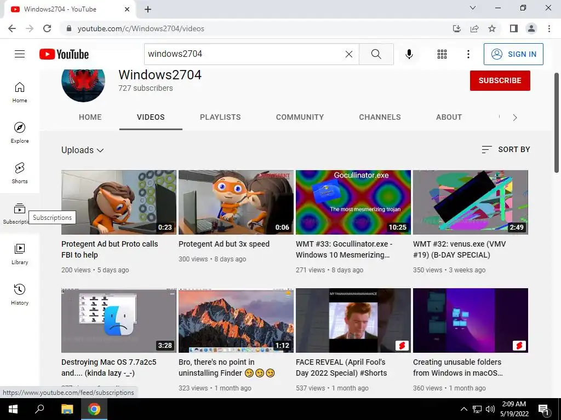Go back in browser history
The width and height of the screenshot is (561, 420).
pos(12,28)
